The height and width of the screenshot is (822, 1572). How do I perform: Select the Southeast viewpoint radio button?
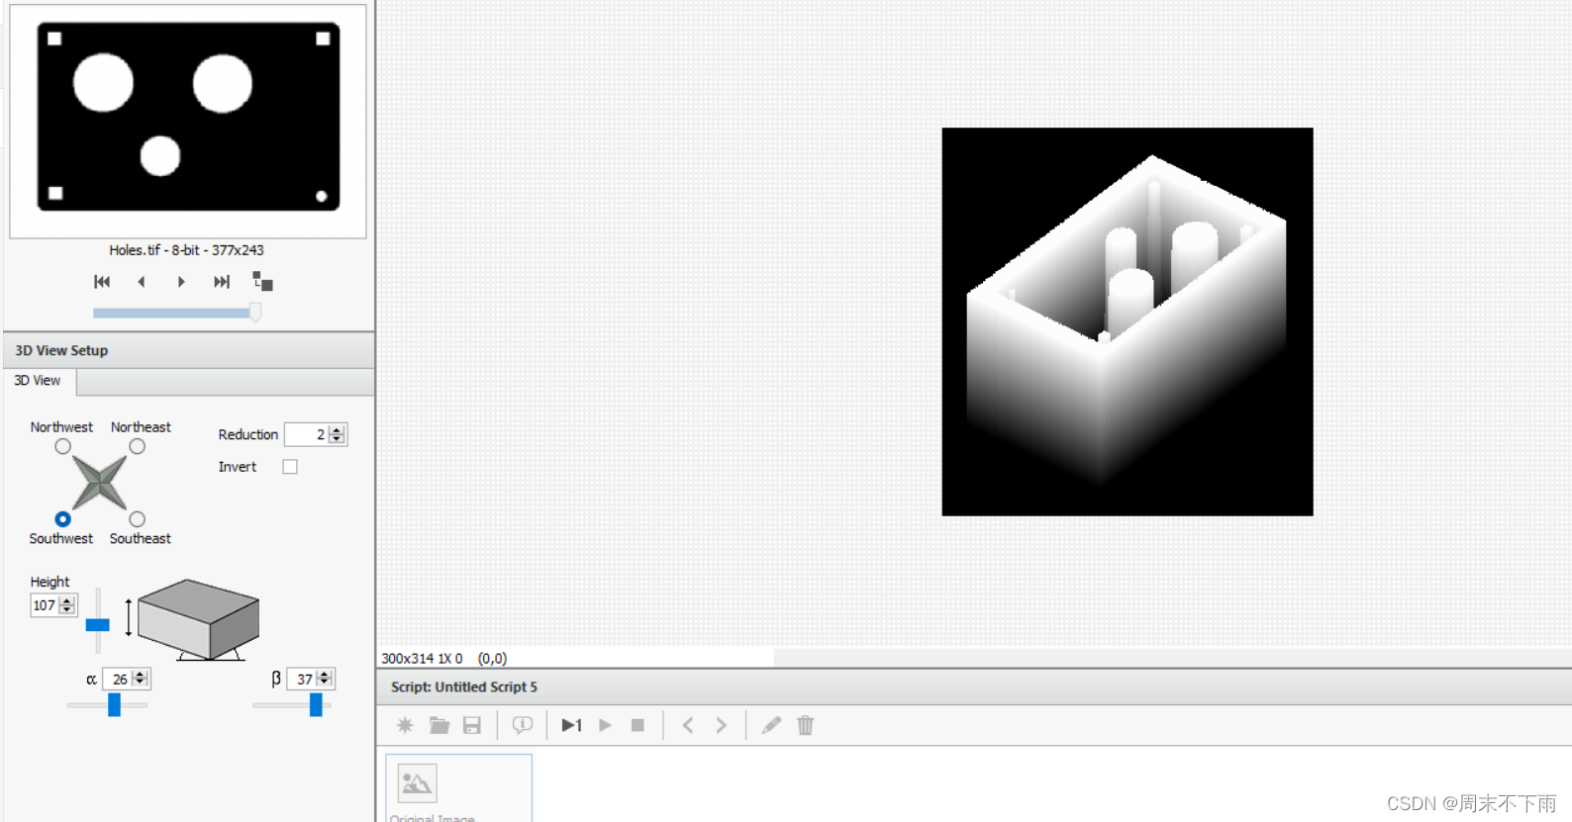[138, 519]
